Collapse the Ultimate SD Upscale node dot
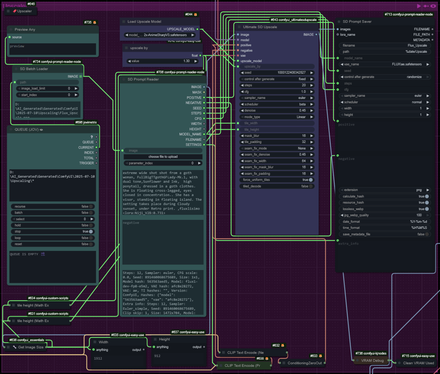 point(239,27)
